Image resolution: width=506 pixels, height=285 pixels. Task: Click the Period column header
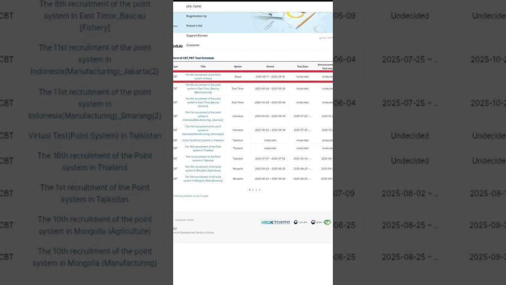[270, 66]
